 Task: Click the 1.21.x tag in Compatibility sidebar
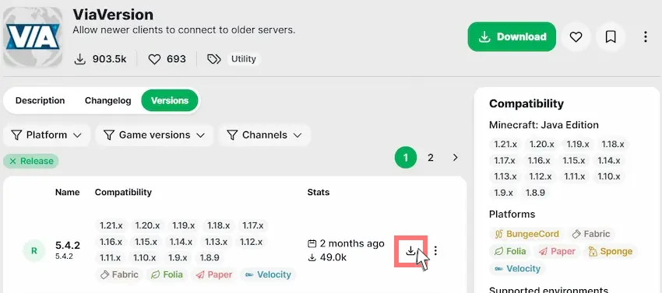tap(505, 145)
